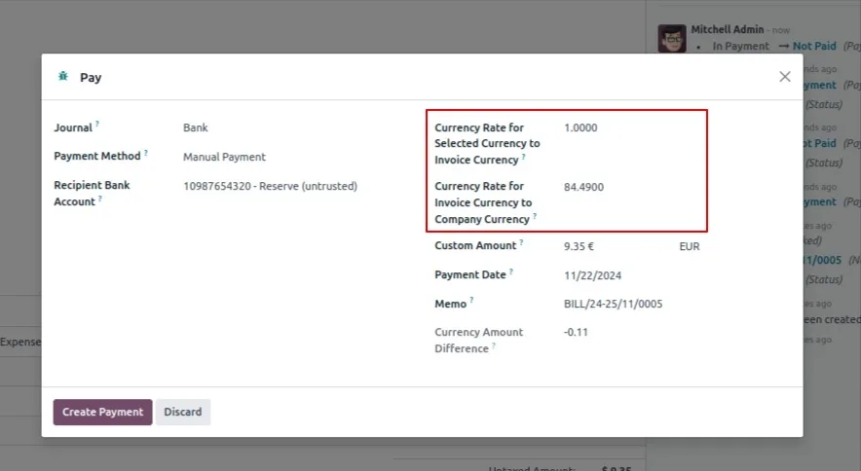Click the Memo label

tap(450, 304)
